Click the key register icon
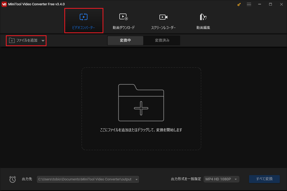287x191 pixels. [239, 5]
